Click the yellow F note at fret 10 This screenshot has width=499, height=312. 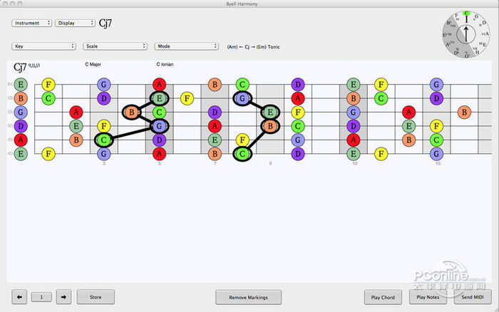[x=298, y=113]
